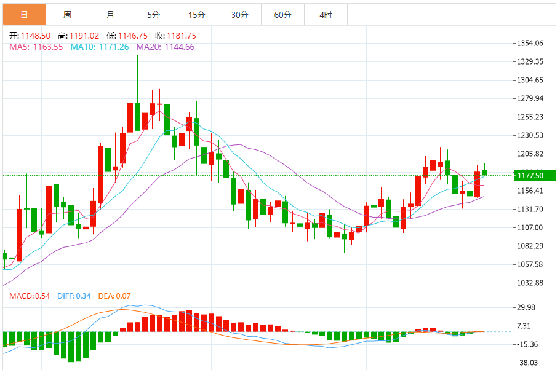Click the 1082.29 price axis label
560x370 pixels.
(x=530, y=246)
